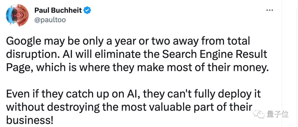Open the Paul Buchheit display name link
This screenshot has width=298, height=127.
pos(58,10)
